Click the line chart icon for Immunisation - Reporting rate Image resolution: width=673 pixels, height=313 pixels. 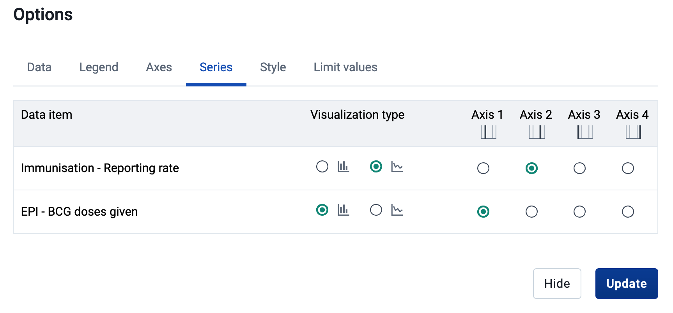[397, 167]
